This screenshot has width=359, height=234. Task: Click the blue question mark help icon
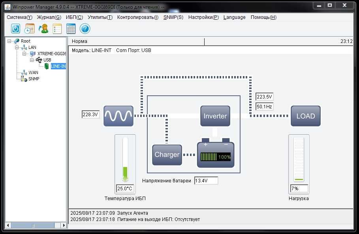(85, 29)
